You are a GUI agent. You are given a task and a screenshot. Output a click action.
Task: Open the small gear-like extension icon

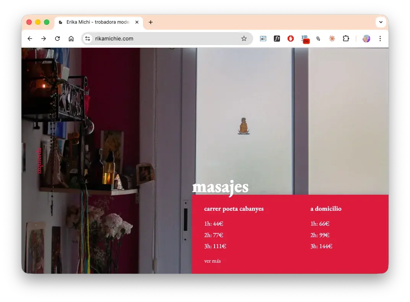point(318,39)
